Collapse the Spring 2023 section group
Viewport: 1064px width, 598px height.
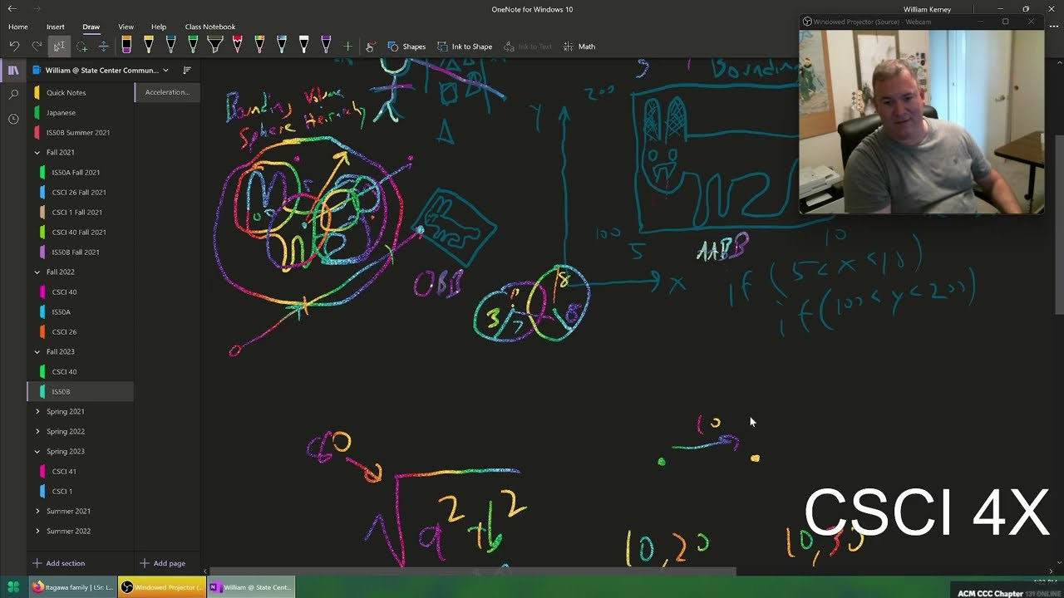(37, 452)
